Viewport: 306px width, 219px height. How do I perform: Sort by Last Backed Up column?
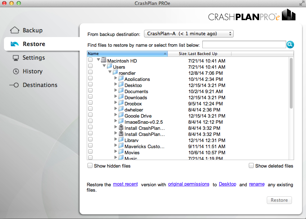point(210,54)
